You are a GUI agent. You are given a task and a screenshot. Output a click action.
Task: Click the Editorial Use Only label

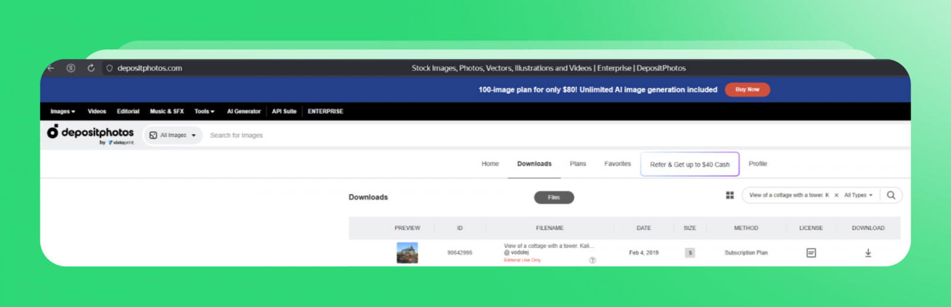point(522,260)
